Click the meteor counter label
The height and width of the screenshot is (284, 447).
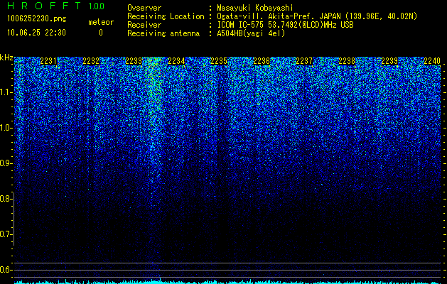[x=101, y=22]
